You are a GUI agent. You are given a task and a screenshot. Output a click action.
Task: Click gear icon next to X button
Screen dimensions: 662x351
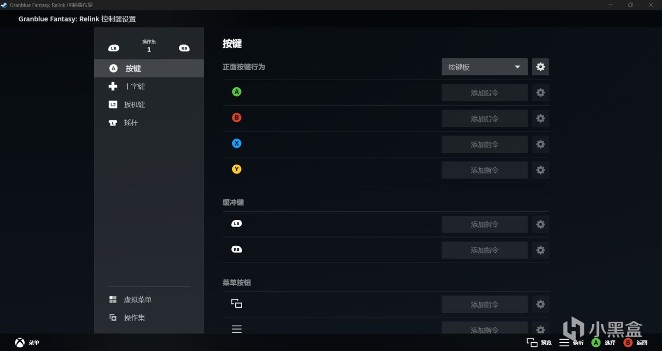(540, 145)
